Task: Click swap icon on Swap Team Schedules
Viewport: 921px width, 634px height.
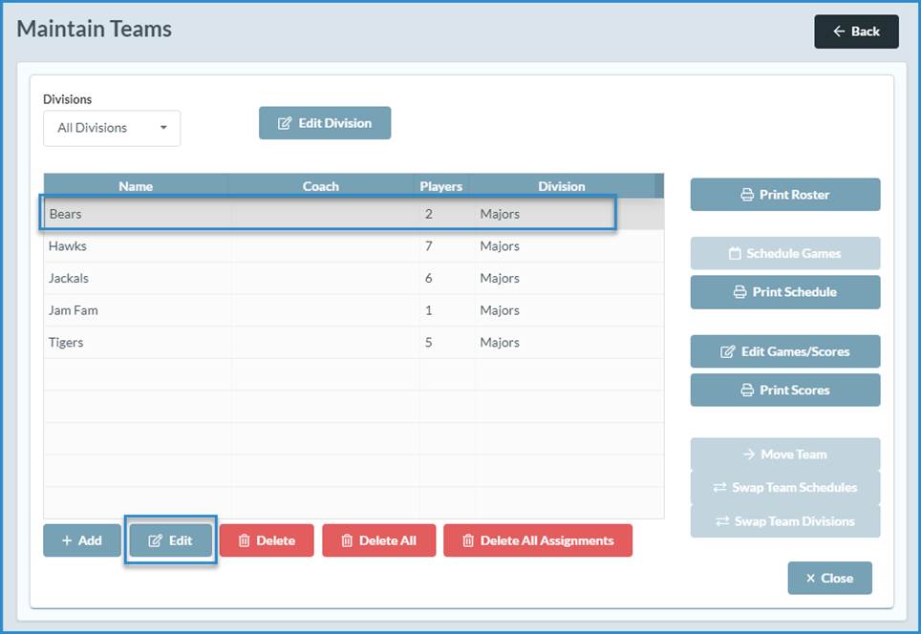Action: pyautogui.click(x=720, y=488)
